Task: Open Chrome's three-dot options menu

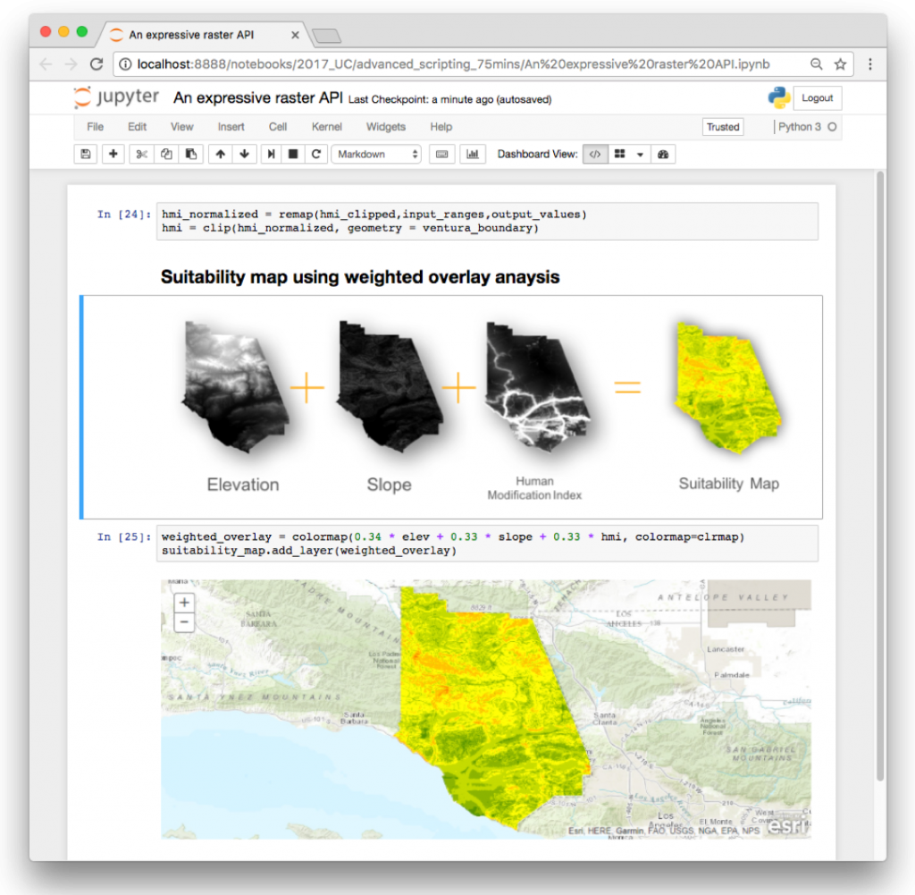Action: click(871, 64)
